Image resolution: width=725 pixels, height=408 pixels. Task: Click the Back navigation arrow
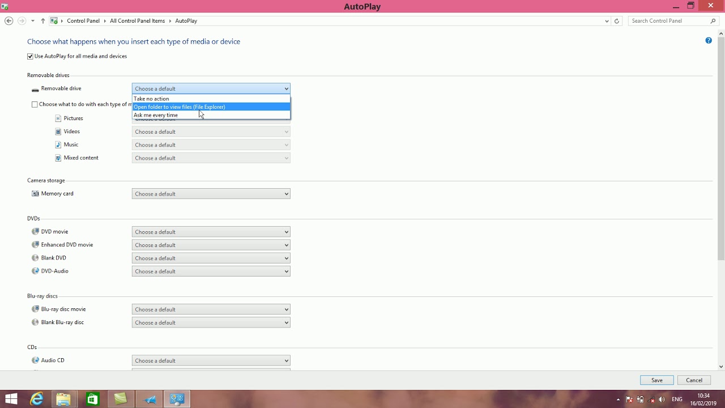8,21
